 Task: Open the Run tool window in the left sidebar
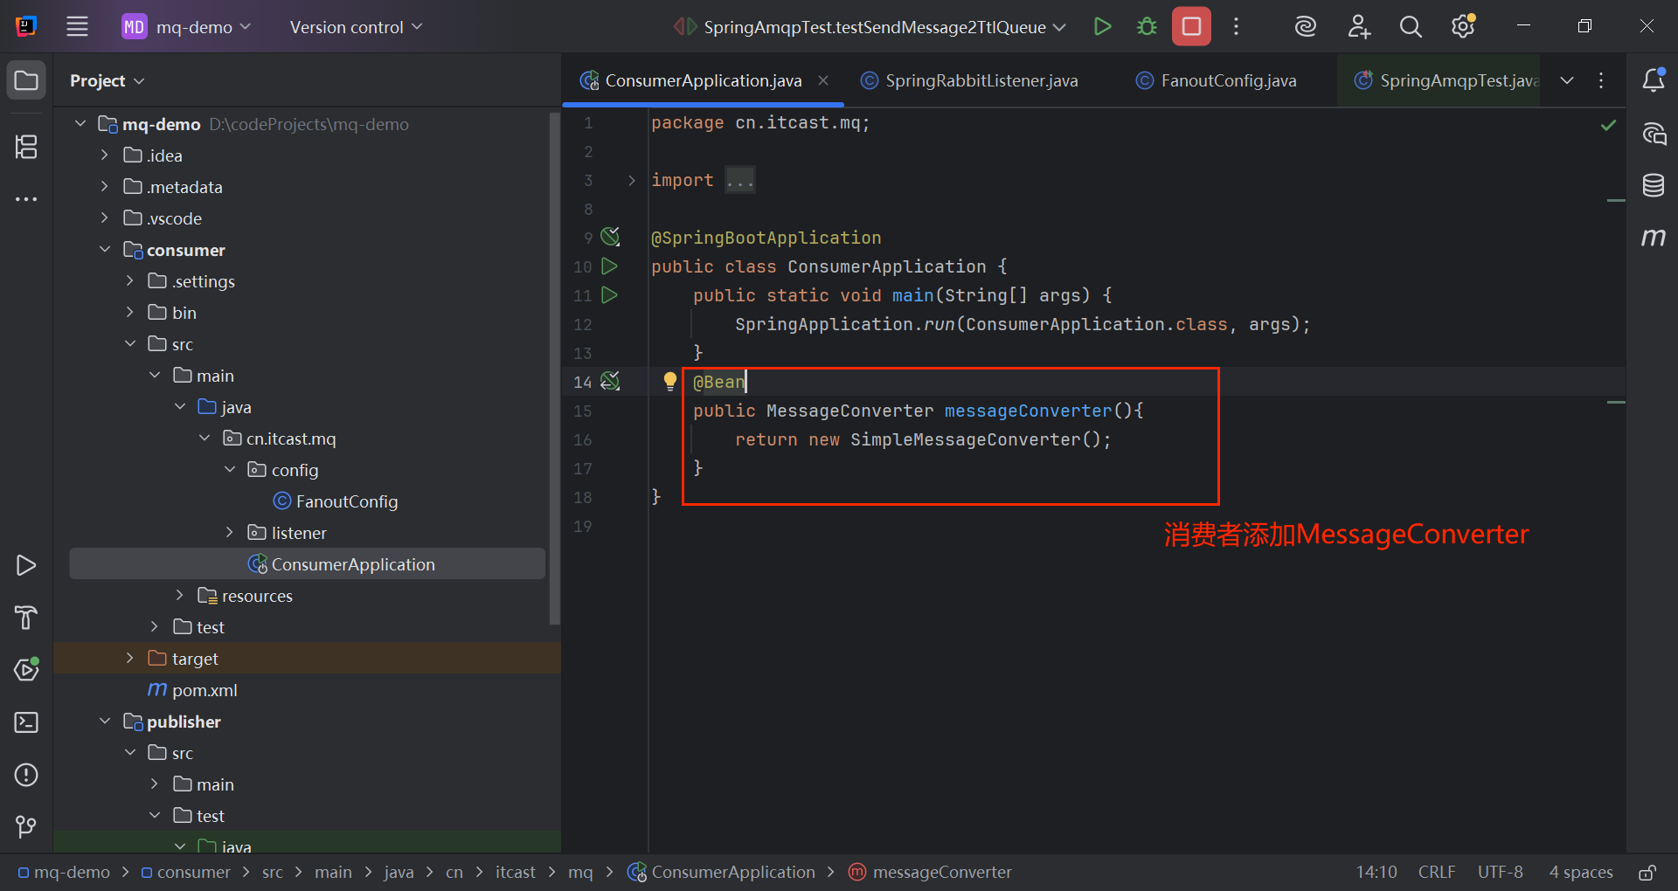tap(26, 565)
